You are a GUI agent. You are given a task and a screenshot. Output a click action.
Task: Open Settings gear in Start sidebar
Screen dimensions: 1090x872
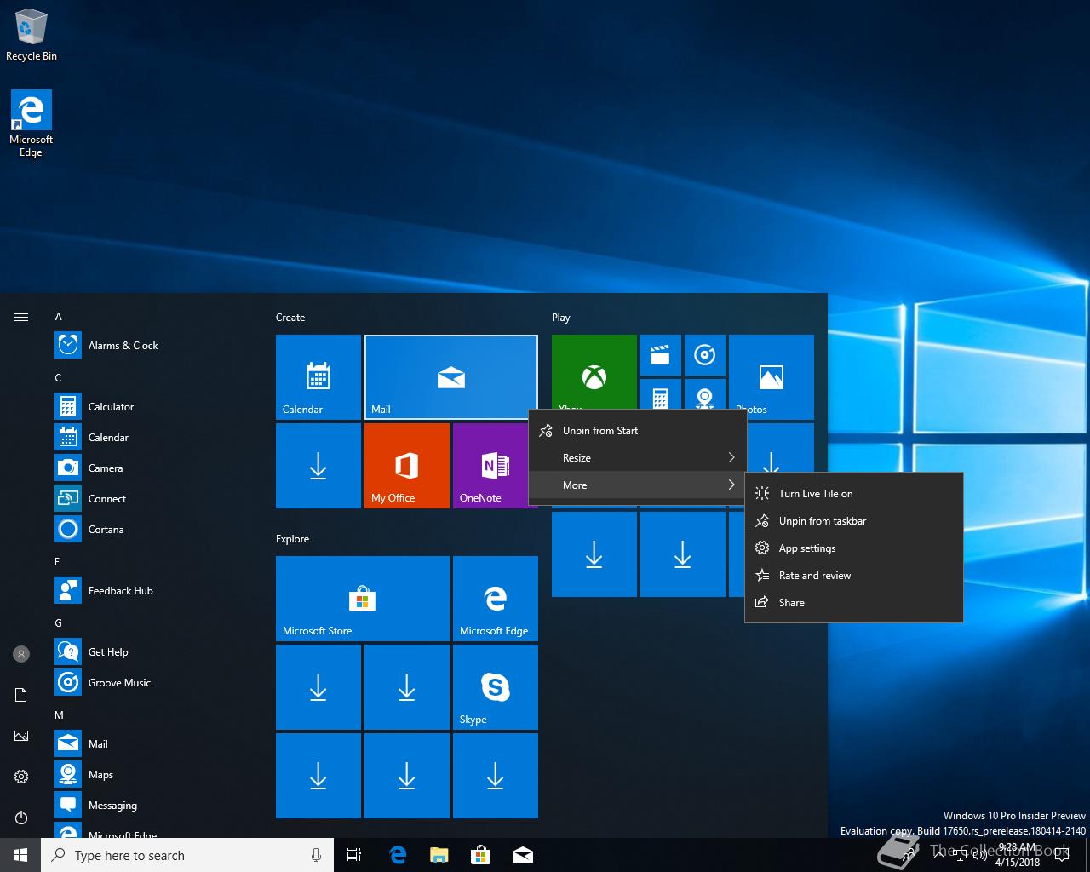[21, 777]
